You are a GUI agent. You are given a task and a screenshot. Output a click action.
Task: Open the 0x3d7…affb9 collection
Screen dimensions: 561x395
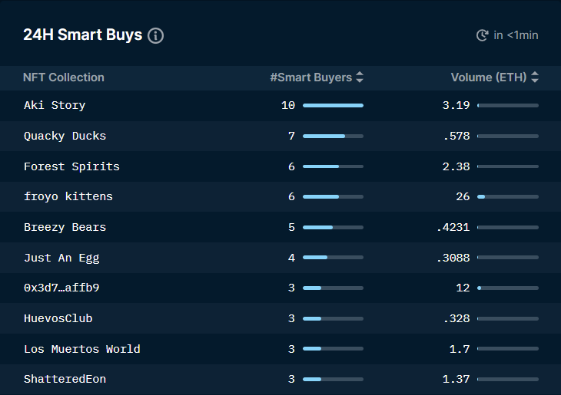pos(61,288)
